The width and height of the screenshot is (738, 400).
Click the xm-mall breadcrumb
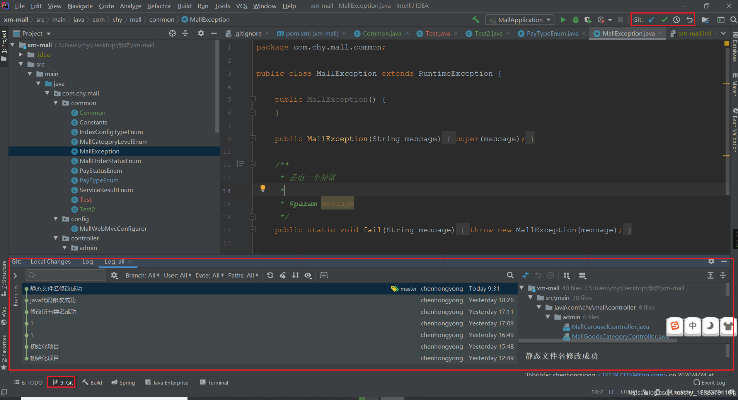pyautogui.click(x=16, y=20)
